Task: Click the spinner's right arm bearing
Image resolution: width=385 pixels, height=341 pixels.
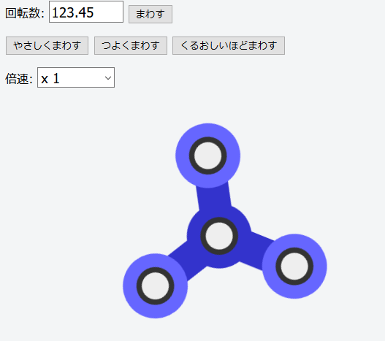Action: click(294, 267)
